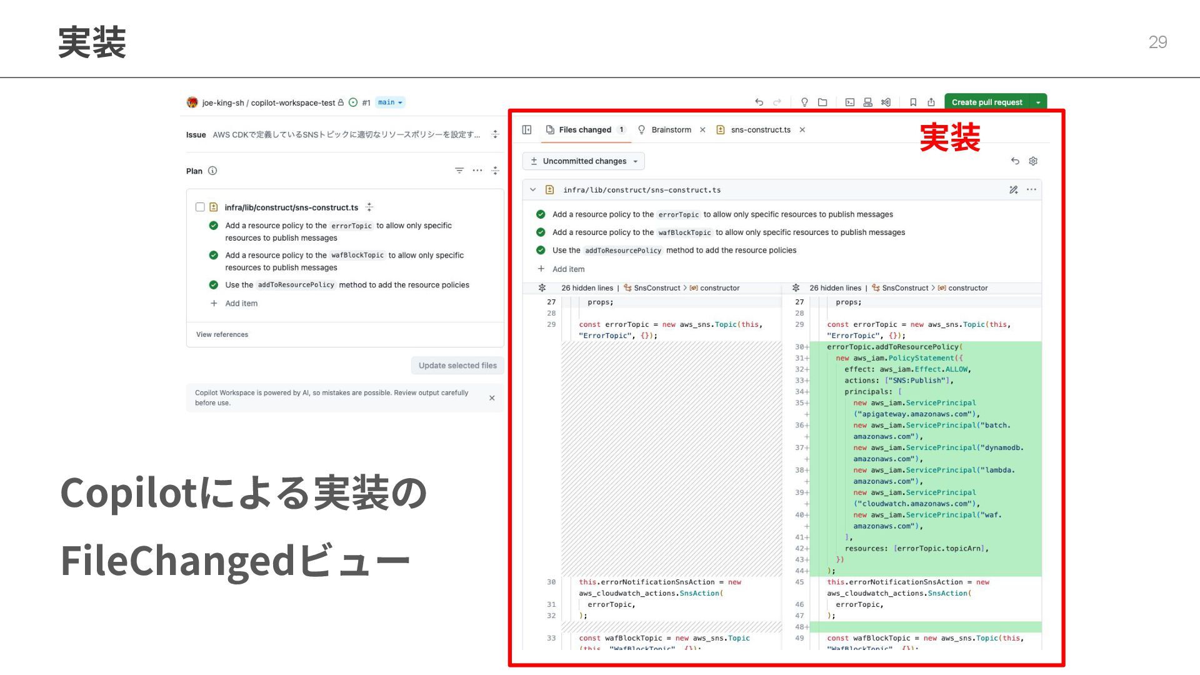Click the Create pull request button

(x=986, y=102)
